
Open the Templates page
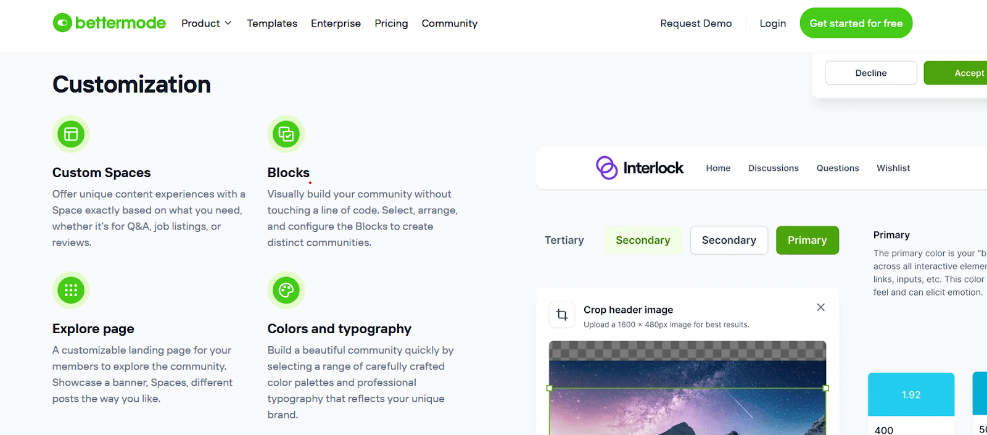point(272,23)
